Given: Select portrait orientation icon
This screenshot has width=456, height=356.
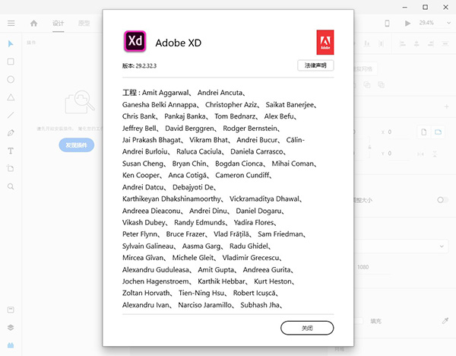Looking at the screenshot, I should click(x=424, y=132).
